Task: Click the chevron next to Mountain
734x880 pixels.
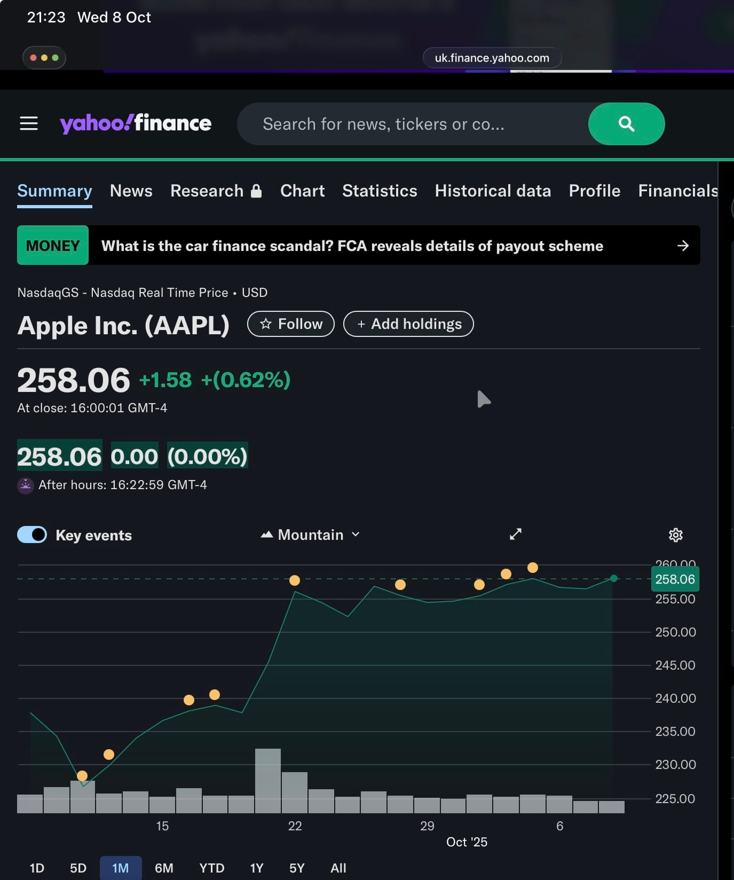Action: 356,535
